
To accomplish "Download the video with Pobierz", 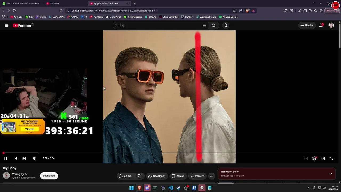I will click(x=197, y=176).
